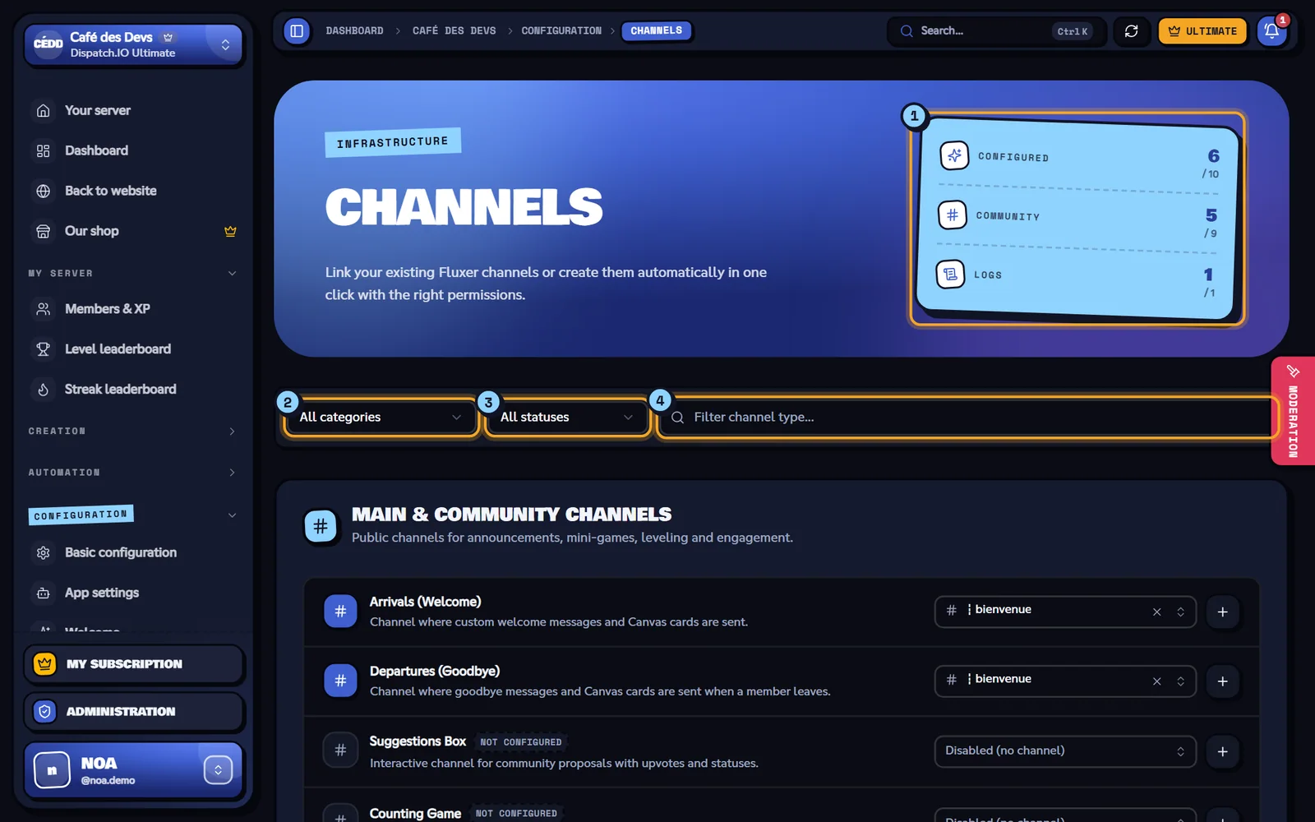Open the All categories dropdown

[x=381, y=418]
